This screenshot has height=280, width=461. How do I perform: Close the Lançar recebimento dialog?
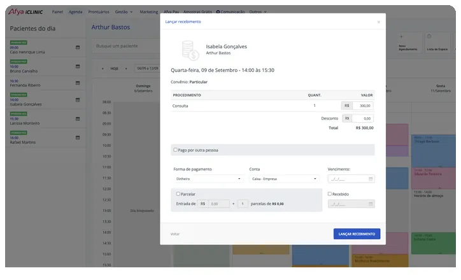379,22
